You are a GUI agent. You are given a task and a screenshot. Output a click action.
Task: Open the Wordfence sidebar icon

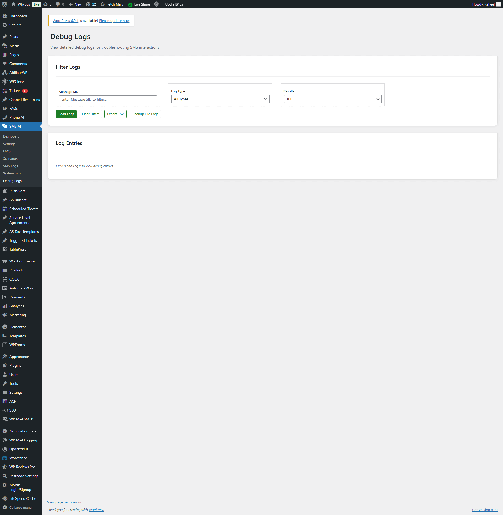tap(5, 458)
